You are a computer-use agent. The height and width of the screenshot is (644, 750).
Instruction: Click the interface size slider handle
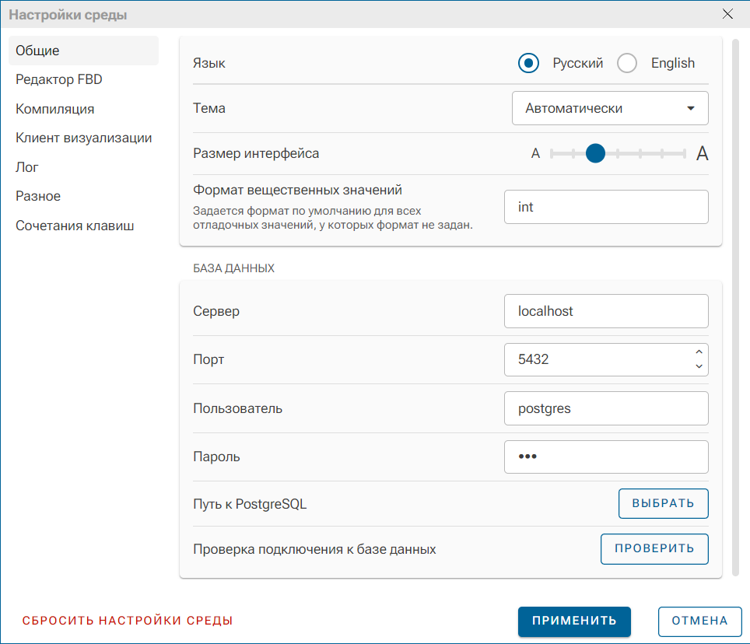pos(595,153)
